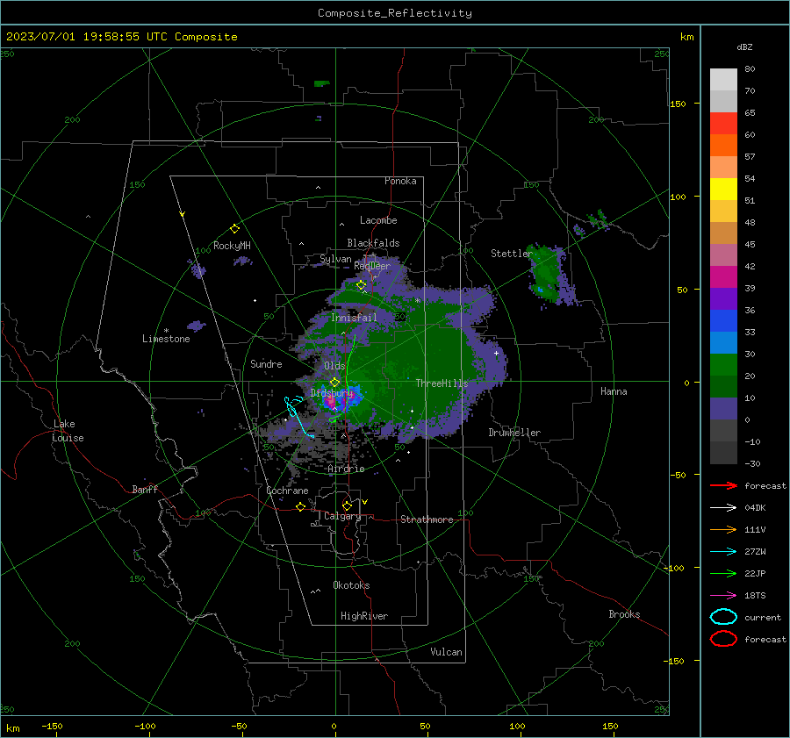Click the Composite_Reflectivity title
The image size is (790, 738).
pyautogui.click(x=394, y=13)
